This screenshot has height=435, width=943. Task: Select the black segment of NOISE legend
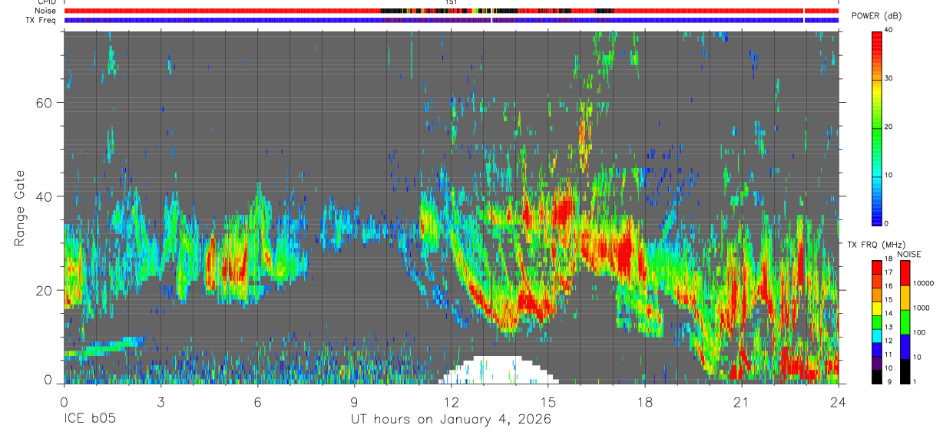pos(905,371)
